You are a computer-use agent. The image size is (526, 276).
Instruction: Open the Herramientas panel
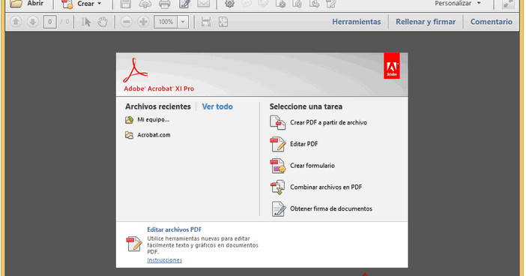(x=356, y=22)
